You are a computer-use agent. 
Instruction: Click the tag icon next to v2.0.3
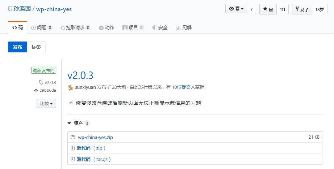(x=41, y=82)
